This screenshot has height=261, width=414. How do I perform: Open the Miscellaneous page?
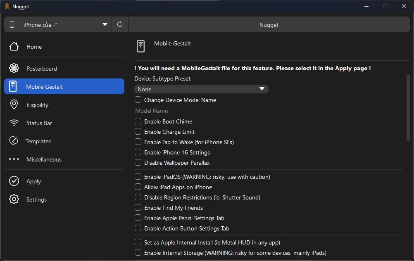point(64,160)
